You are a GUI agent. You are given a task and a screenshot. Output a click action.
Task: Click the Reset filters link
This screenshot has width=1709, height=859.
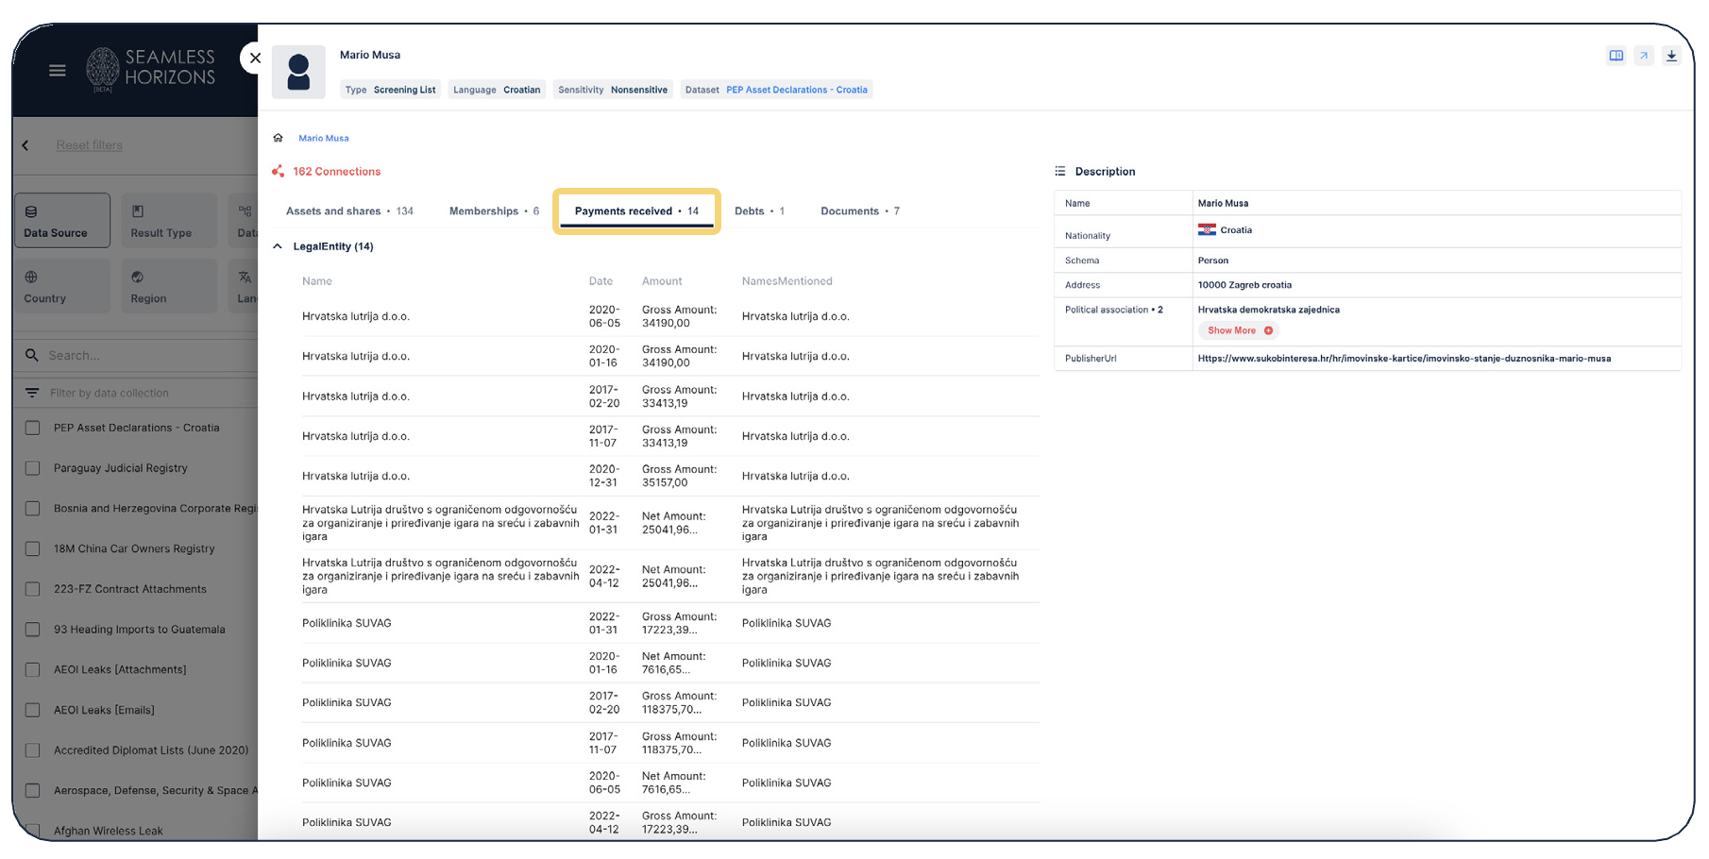coord(89,145)
